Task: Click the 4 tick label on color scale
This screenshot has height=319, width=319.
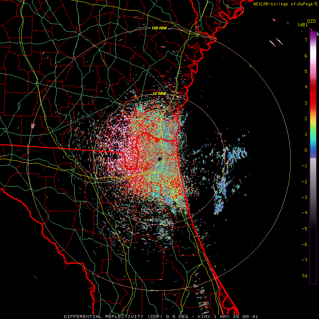Action: (x=306, y=87)
